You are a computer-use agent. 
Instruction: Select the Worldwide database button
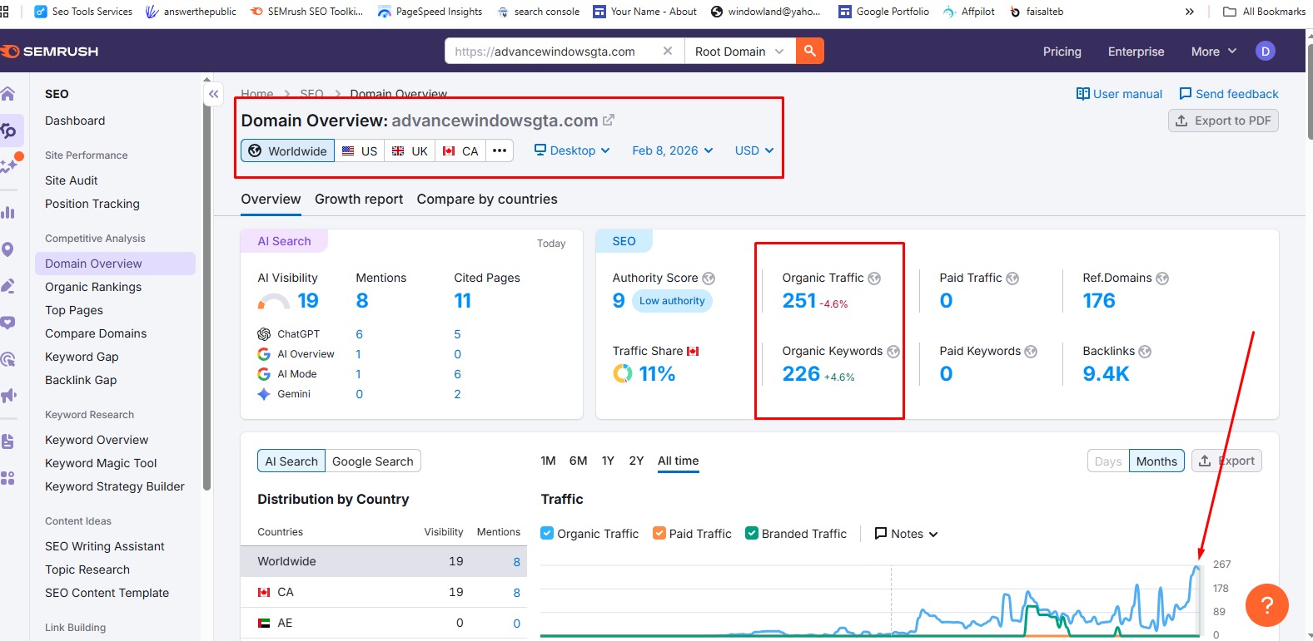(x=288, y=150)
